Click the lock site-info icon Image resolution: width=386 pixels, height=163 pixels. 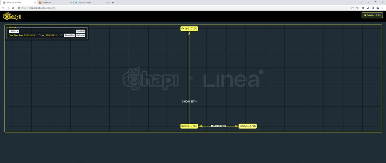pyautogui.click(x=19, y=8)
